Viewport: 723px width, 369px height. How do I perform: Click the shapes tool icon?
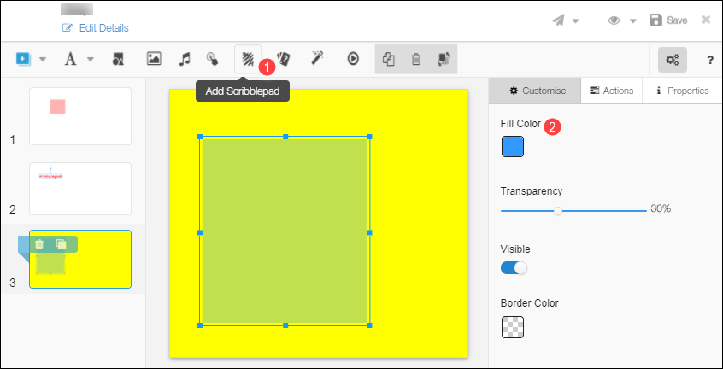tap(119, 59)
